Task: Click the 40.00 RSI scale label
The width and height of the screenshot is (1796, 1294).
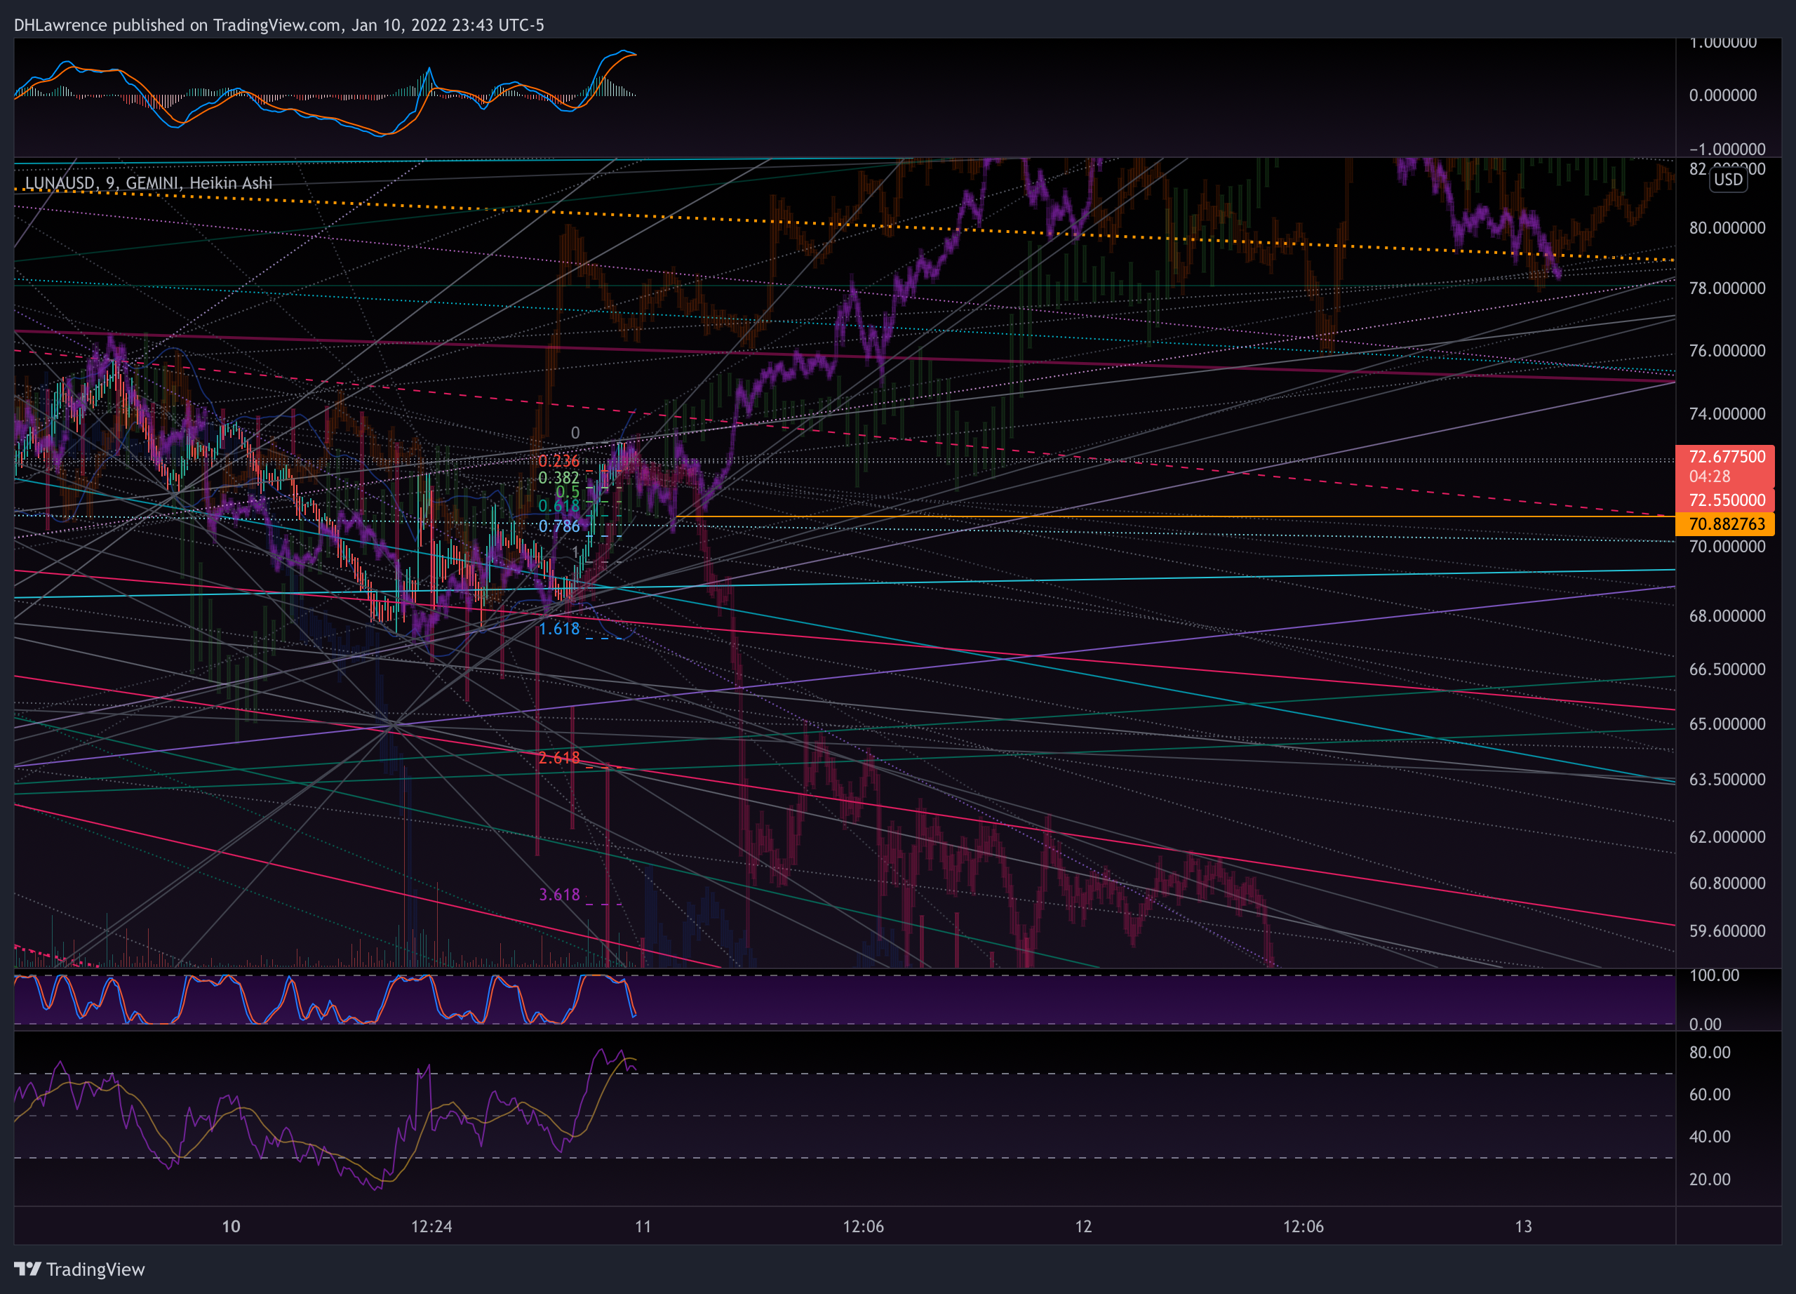Action: (1710, 1138)
